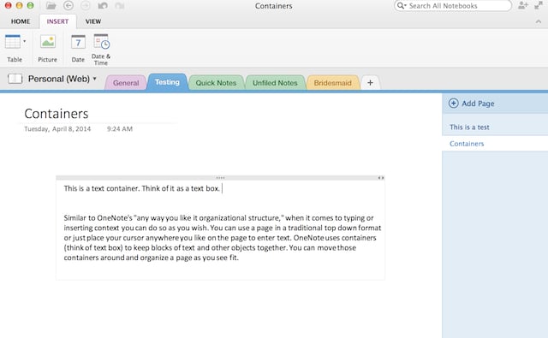Add a new section with plus tab

click(x=370, y=83)
